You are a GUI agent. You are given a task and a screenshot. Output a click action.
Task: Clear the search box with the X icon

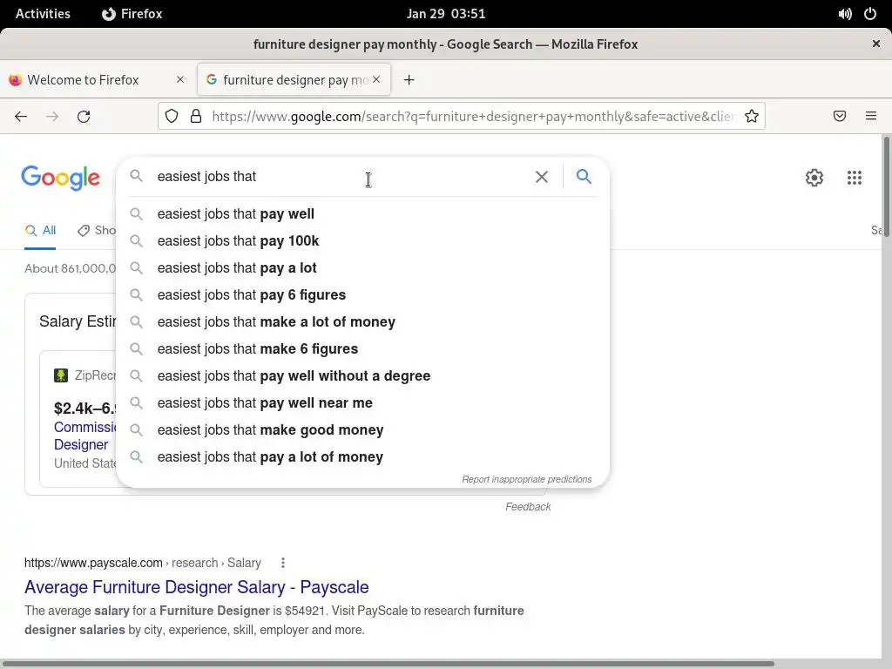[541, 177]
